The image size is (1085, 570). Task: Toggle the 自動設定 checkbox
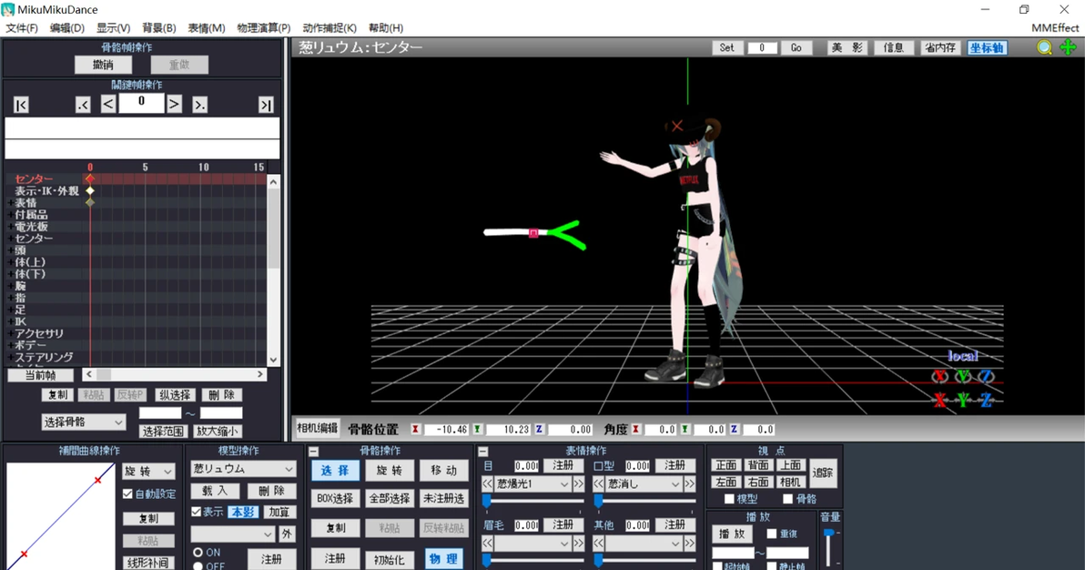click(127, 494)
